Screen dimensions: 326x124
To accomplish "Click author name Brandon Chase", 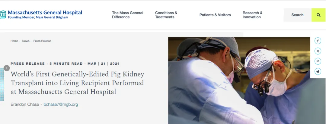I will (x=25, y=105).
